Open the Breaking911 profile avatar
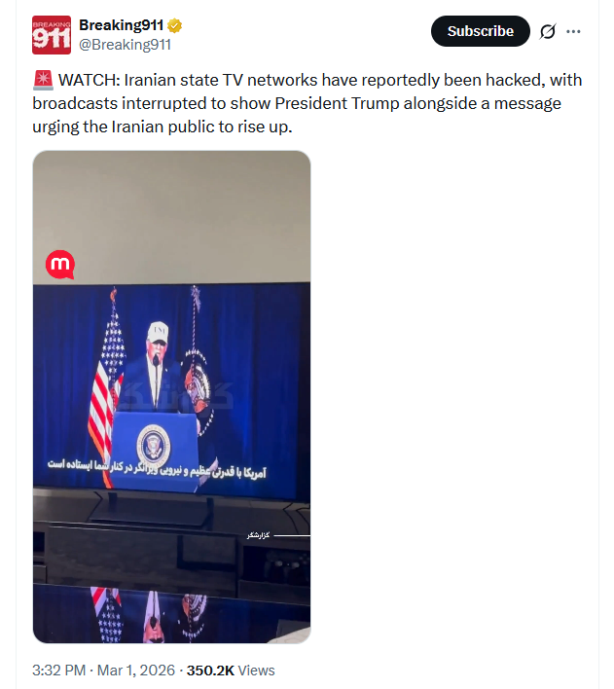614x689 pixels. [51, 35]
